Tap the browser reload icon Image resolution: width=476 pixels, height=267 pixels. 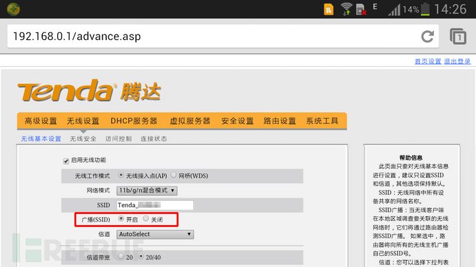coord(428,36)
